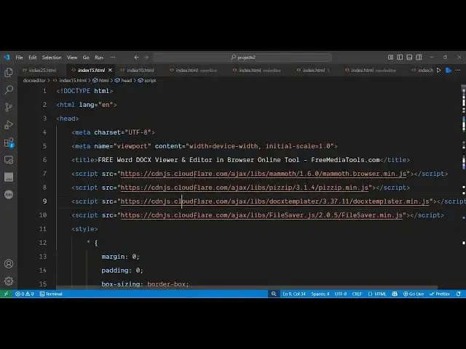This screenshot has height=349, width=466.
Task: Open the pizzip.min.js CDN link
Action: click(x=245, y=188)
